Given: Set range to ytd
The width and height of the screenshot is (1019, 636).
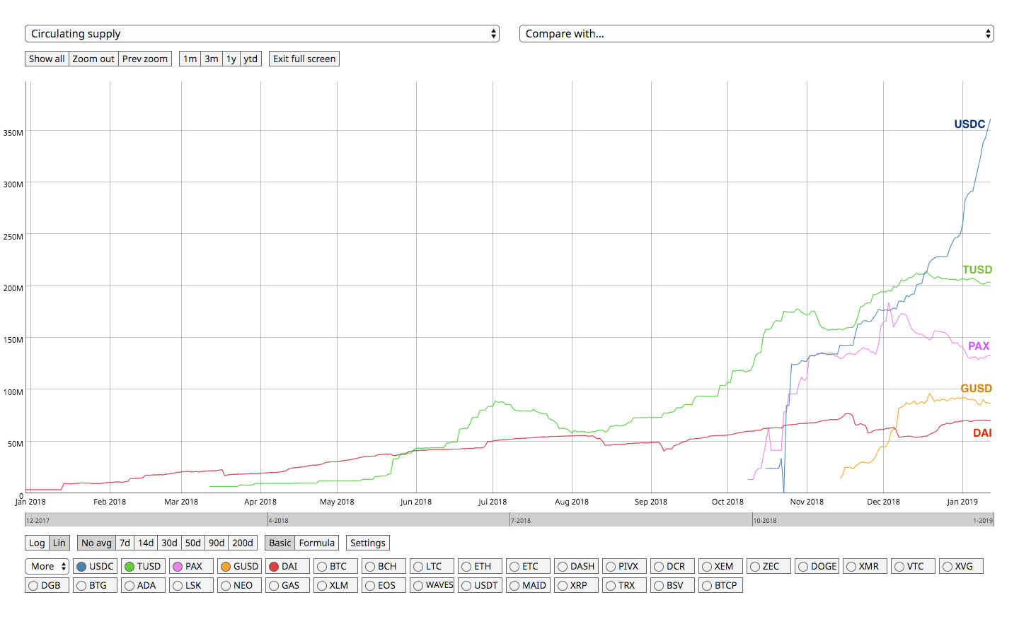Looking at the screenshot, I should pyautogui.click(x=251, y=59).
